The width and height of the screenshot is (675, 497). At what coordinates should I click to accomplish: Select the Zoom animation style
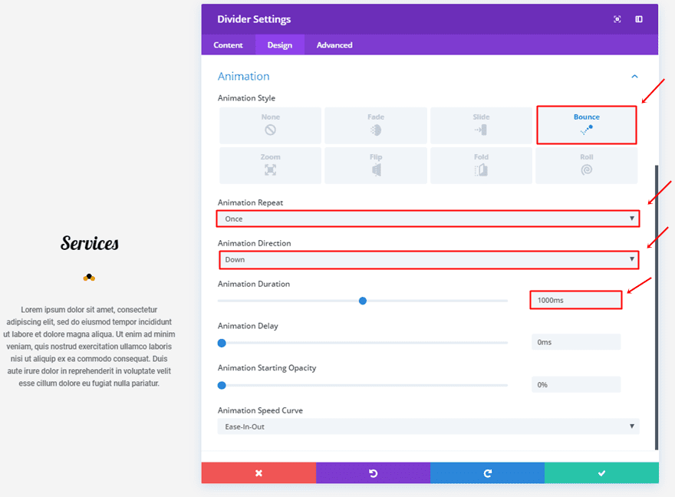270,165
